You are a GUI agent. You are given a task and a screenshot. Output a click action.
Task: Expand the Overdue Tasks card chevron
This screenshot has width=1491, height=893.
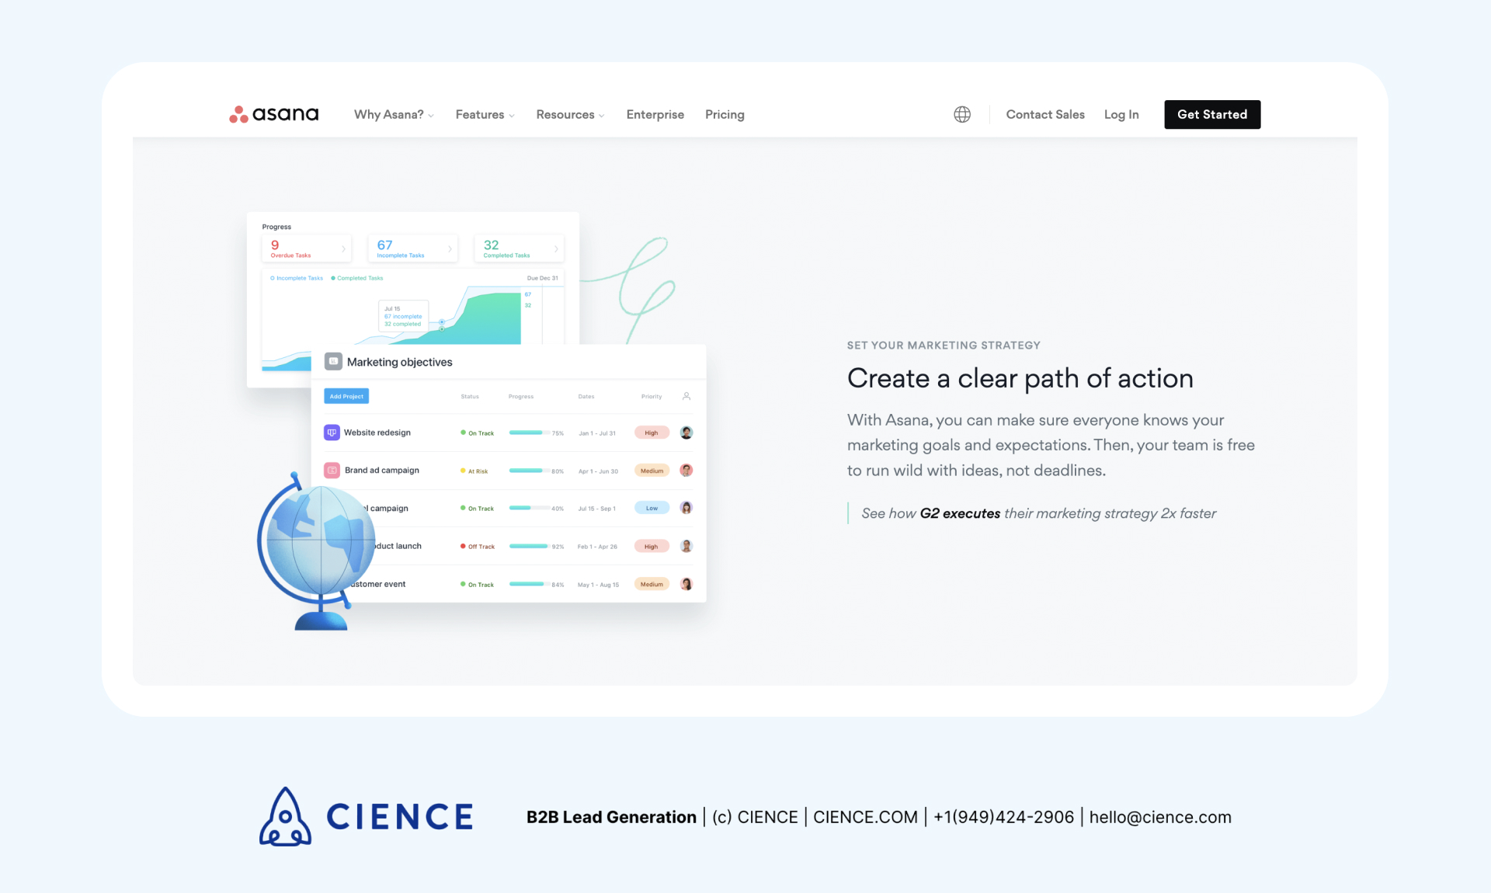click(x=346, y=248)
